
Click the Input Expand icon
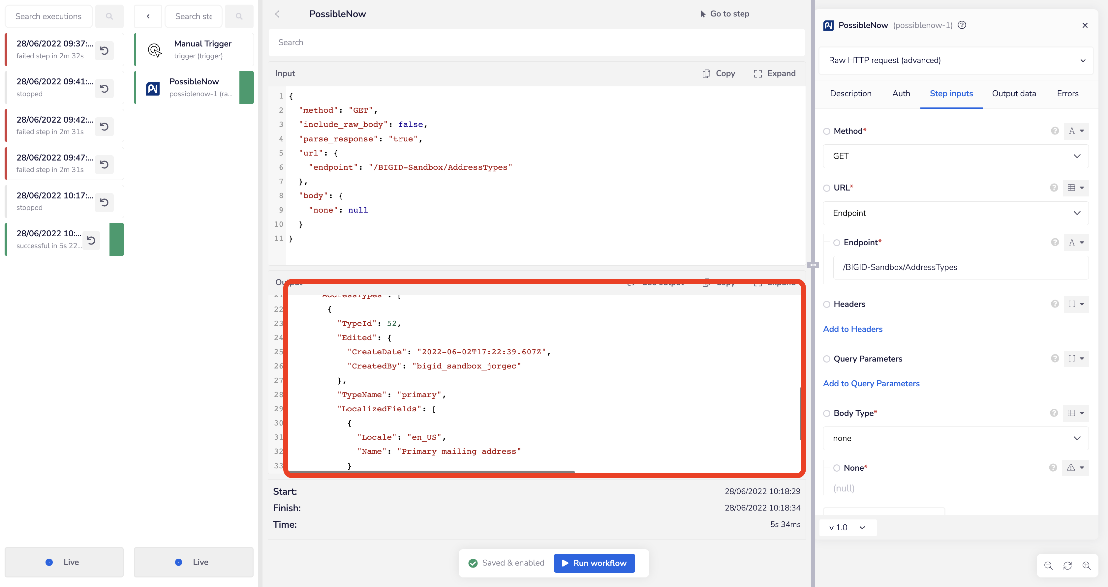757,73
